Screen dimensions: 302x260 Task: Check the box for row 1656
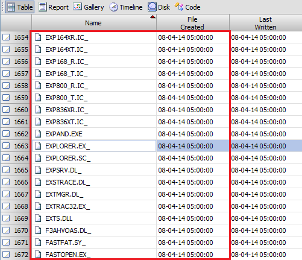pos(6,62)
